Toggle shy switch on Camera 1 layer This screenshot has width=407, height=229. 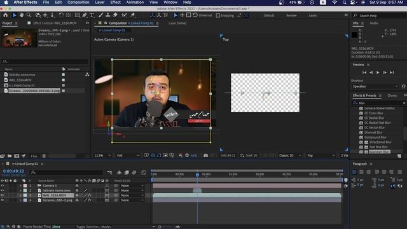click(x=77, y=186)
